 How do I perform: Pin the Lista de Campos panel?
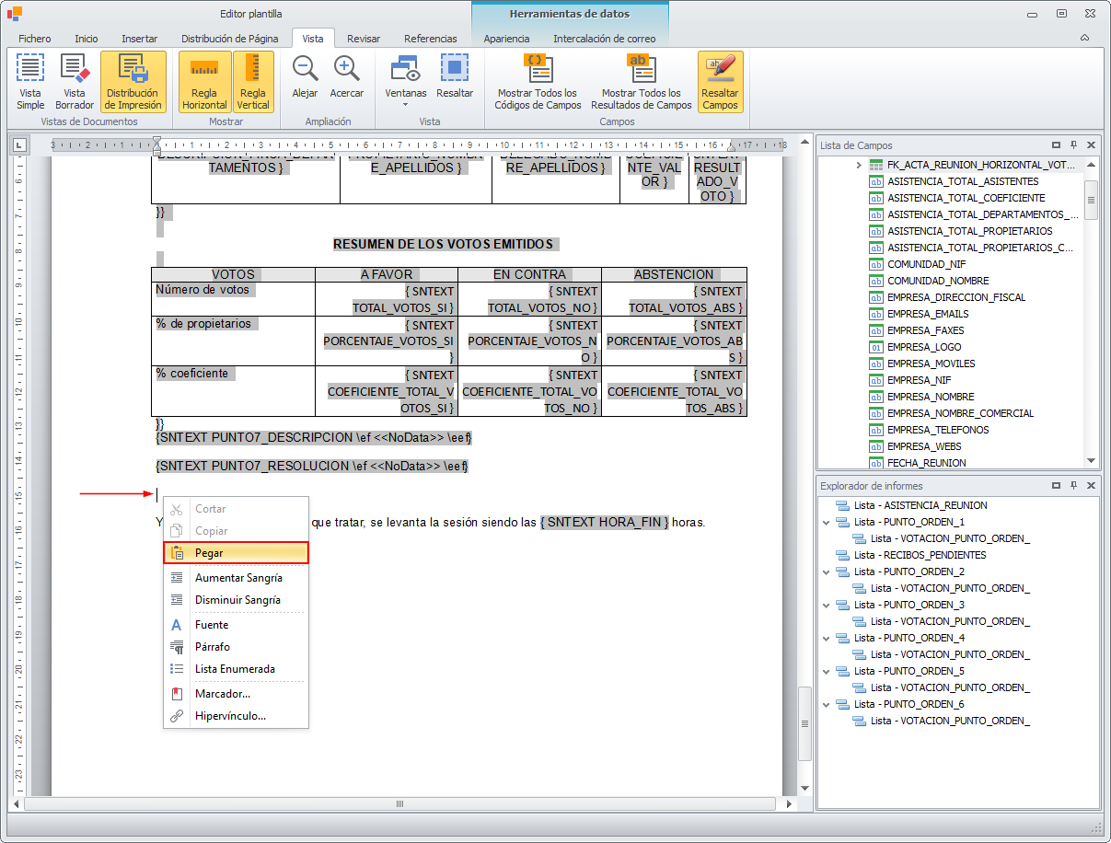click(x=1073, y=145)
